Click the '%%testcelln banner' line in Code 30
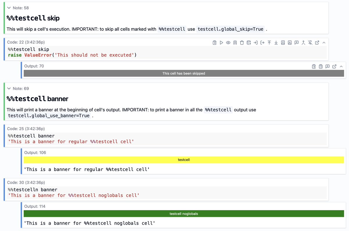The image size is (349, 231). (33, 190)
